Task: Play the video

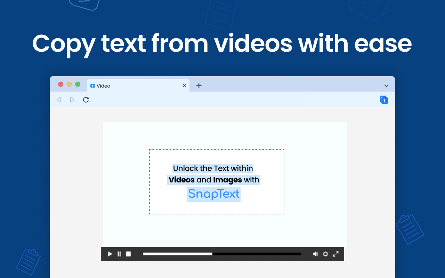Action: (x=110, y=254)
